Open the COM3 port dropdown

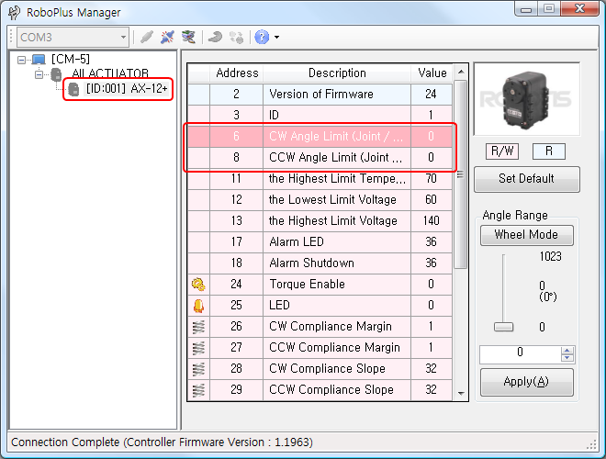122,38
